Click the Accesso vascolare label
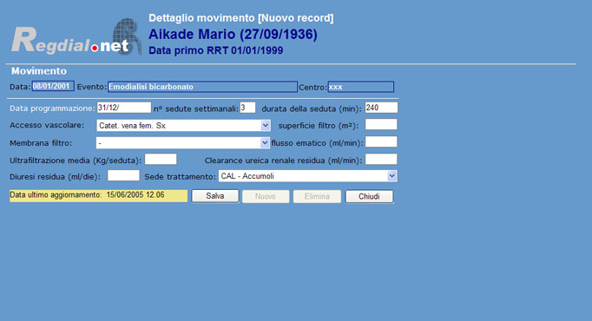 (47, 125)
